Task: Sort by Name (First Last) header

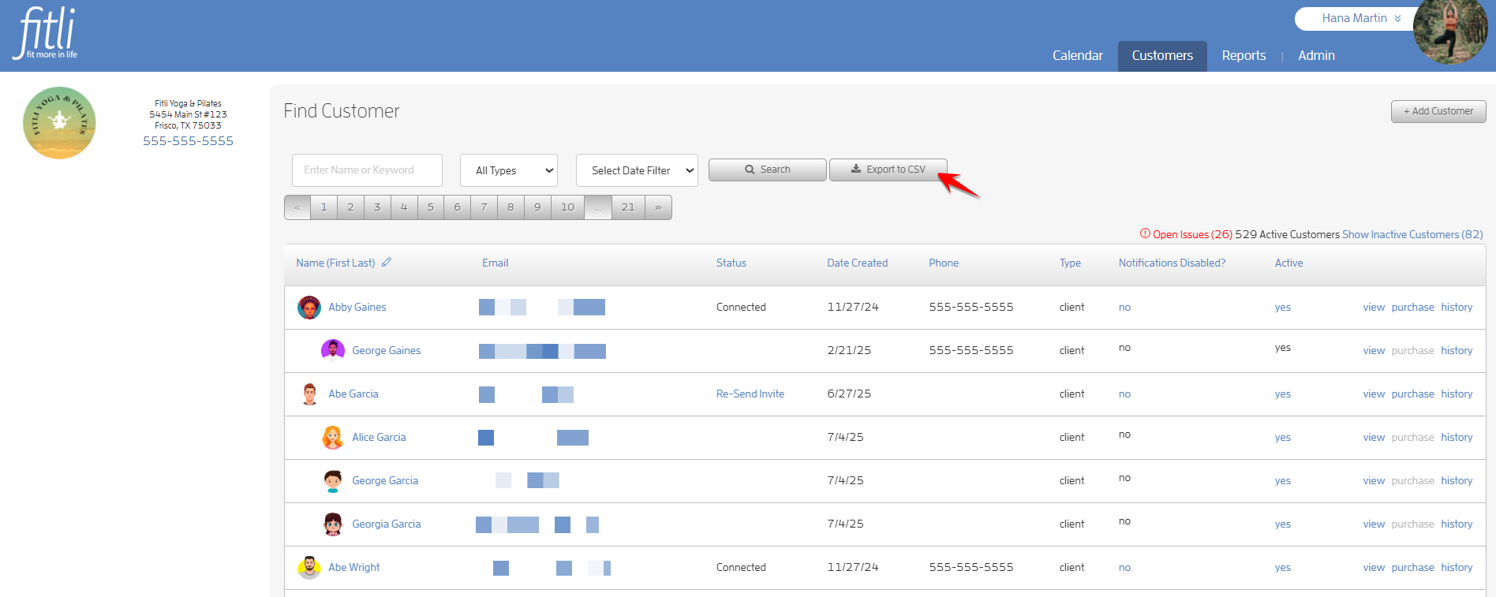Action: 335,263
